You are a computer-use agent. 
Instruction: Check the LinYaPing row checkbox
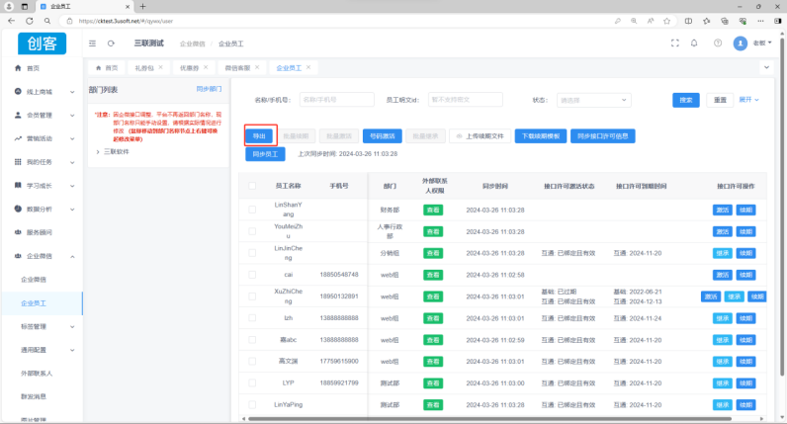(x=252, y=404)
